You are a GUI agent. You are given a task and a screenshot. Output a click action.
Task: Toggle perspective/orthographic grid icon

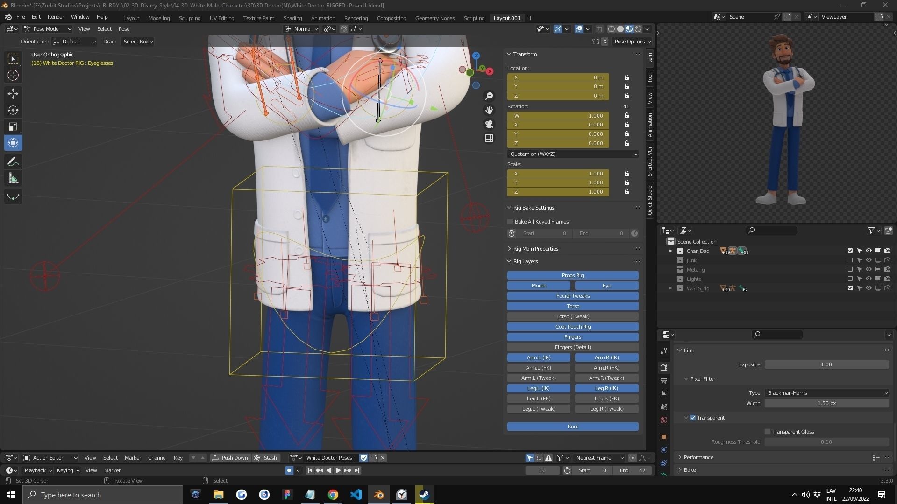coord(489,138)
